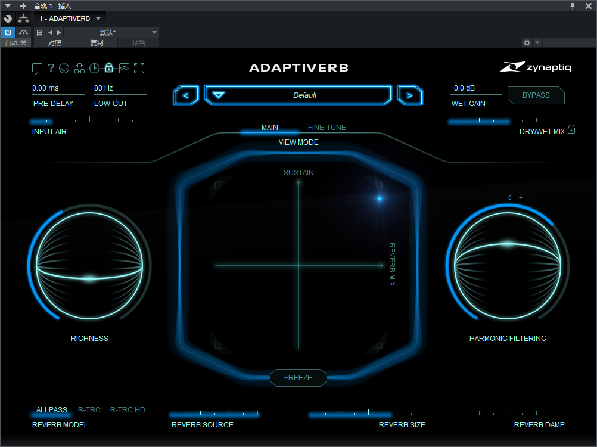
Task: Pin the plugin window
Action: click(572, 6)
